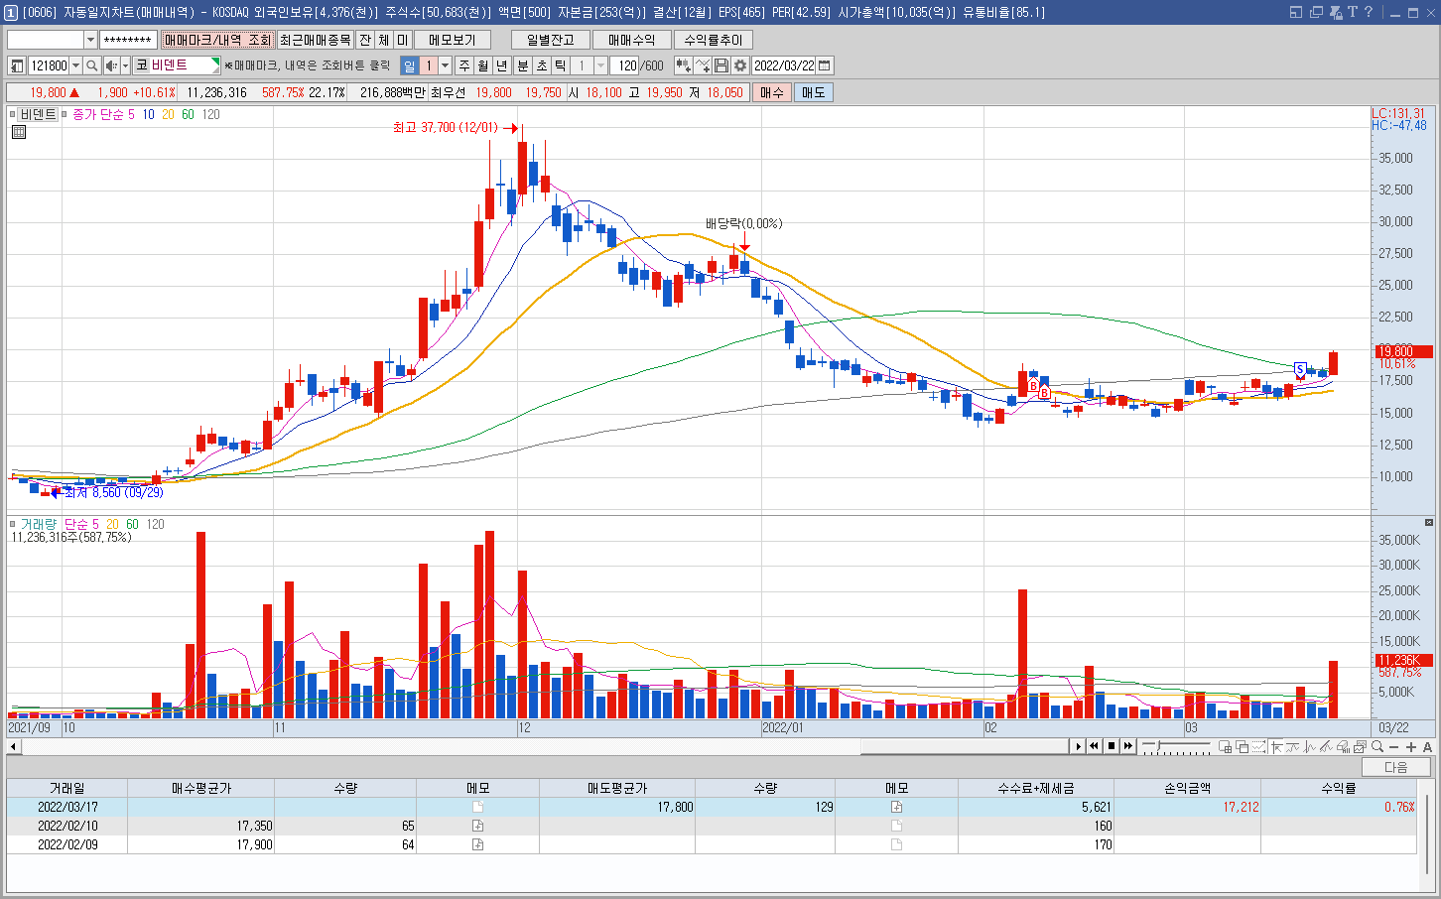1441x899 pixels.
Task: Expand the tick interval dropdown arrow
Action: pyautogui.click(x=600, y=65)
